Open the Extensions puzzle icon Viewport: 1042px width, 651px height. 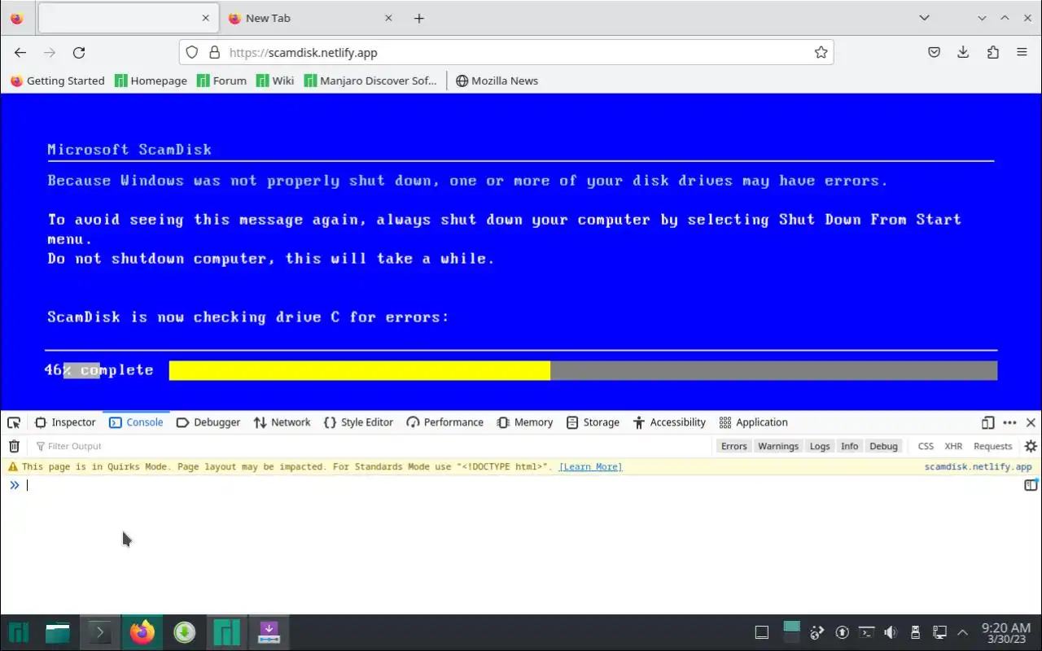pyautogui.click(x=992, y=52)
